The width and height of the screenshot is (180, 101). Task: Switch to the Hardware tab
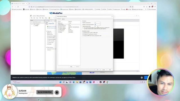(59, 19)
